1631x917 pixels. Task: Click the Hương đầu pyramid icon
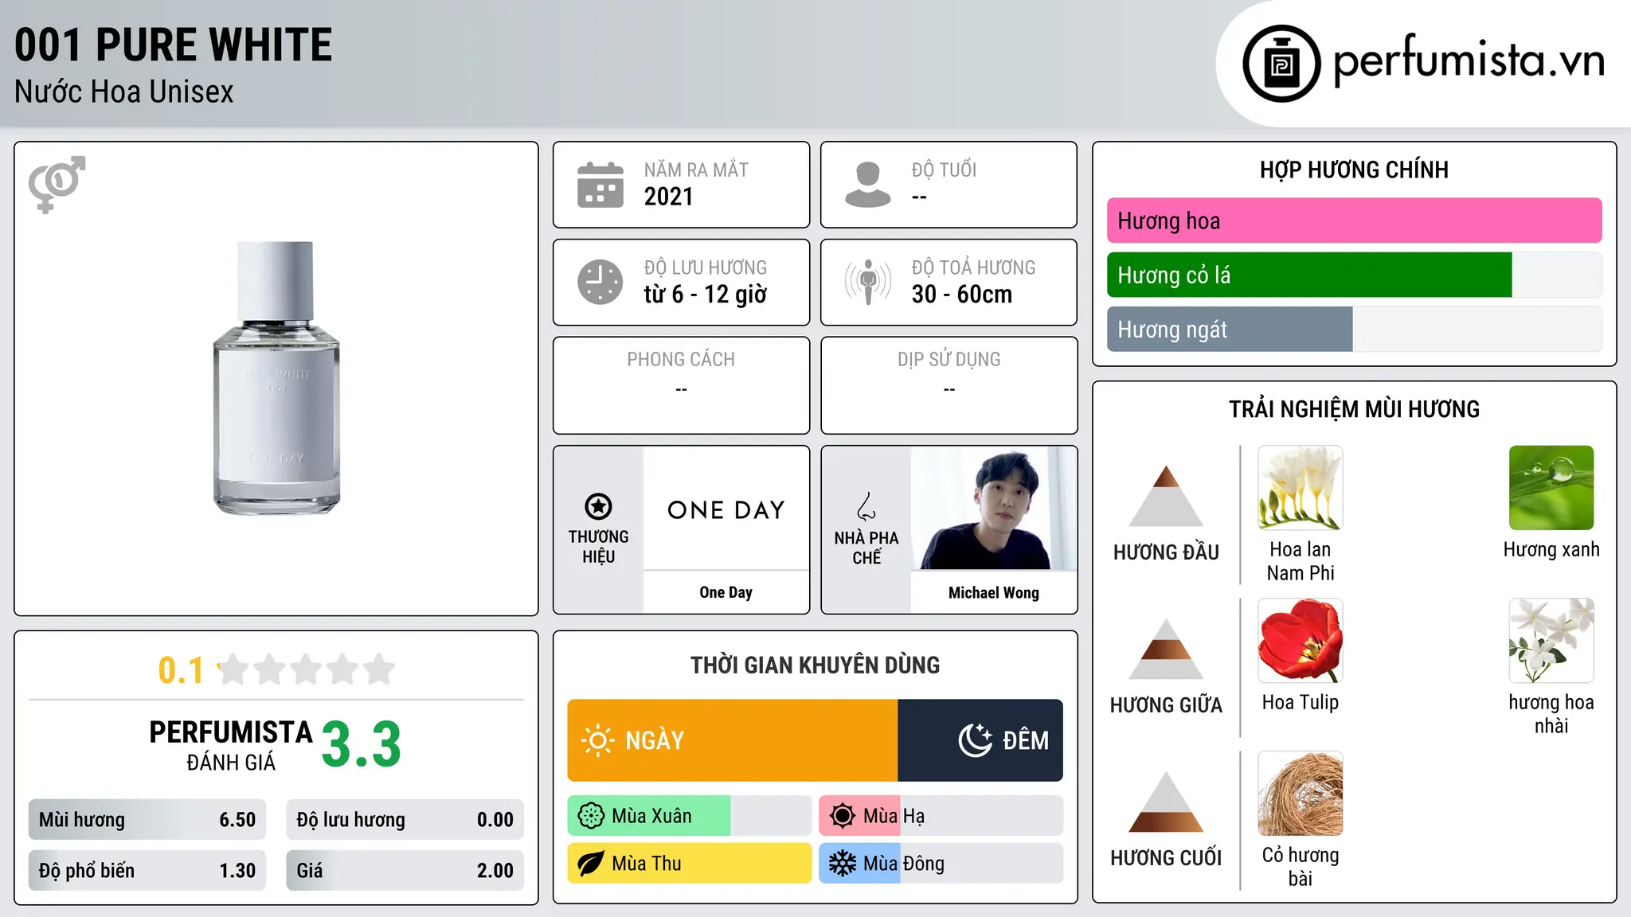[1166, 495]
